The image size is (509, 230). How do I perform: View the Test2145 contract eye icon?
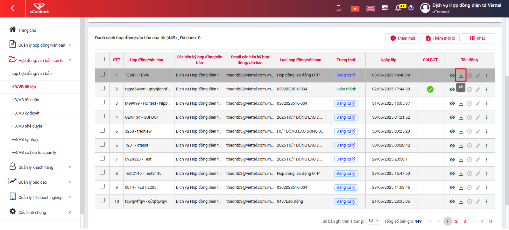click(x=452, y=174)
